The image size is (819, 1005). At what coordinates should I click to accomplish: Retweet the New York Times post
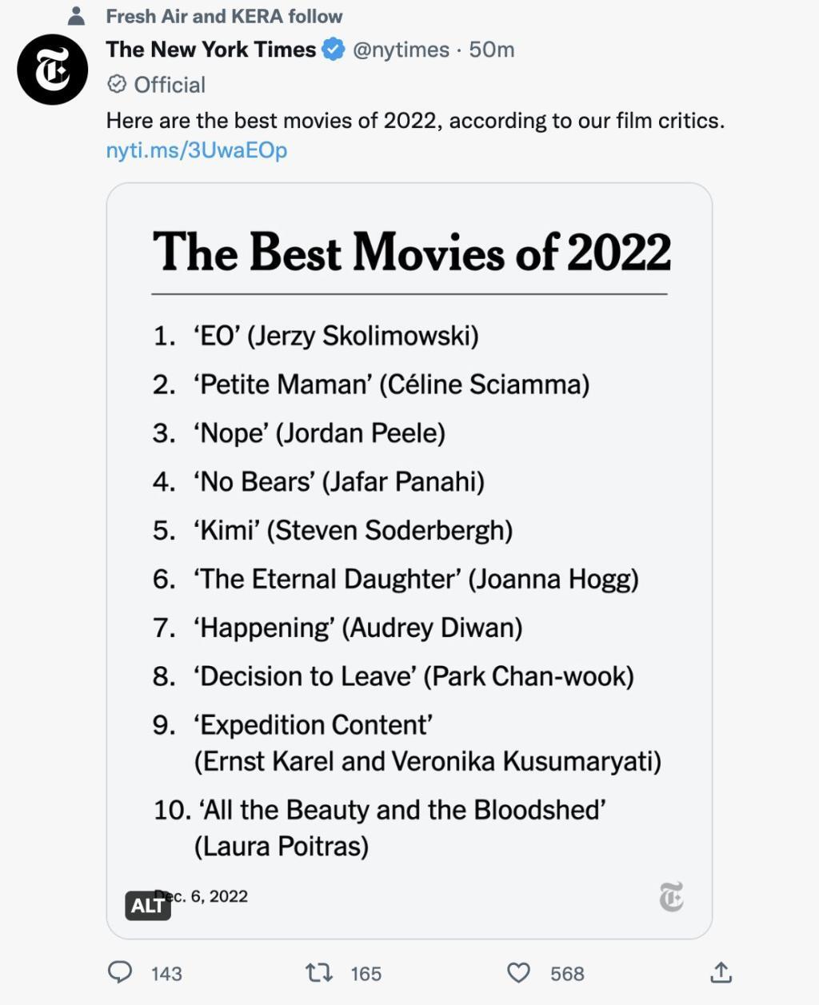pos(319,972)
